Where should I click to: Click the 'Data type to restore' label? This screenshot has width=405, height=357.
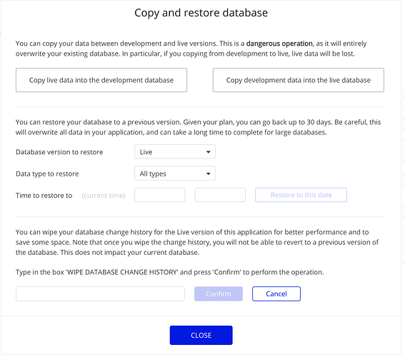[x=47, y=174]
